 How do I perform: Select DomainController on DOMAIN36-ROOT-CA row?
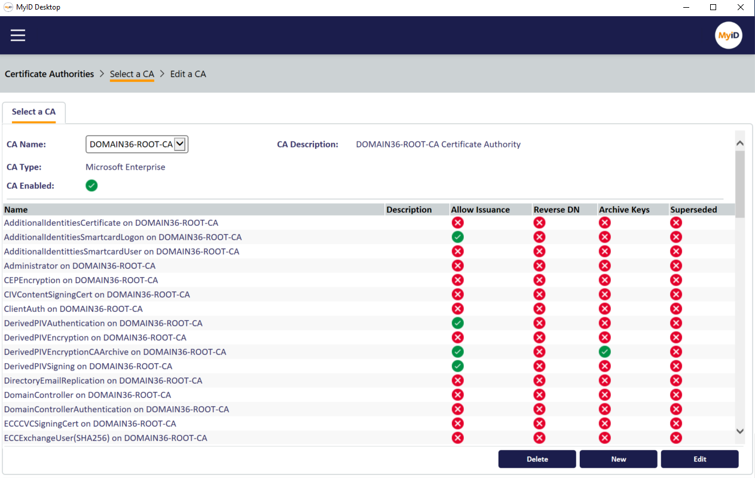point(369,395)
